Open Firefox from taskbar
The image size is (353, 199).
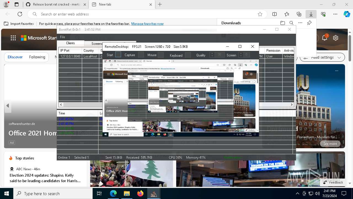click(140, 193)
